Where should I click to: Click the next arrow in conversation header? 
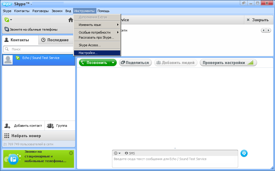269,30
